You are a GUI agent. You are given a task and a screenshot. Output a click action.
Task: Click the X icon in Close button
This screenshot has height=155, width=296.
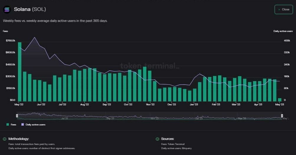click(x=279, y=9)
